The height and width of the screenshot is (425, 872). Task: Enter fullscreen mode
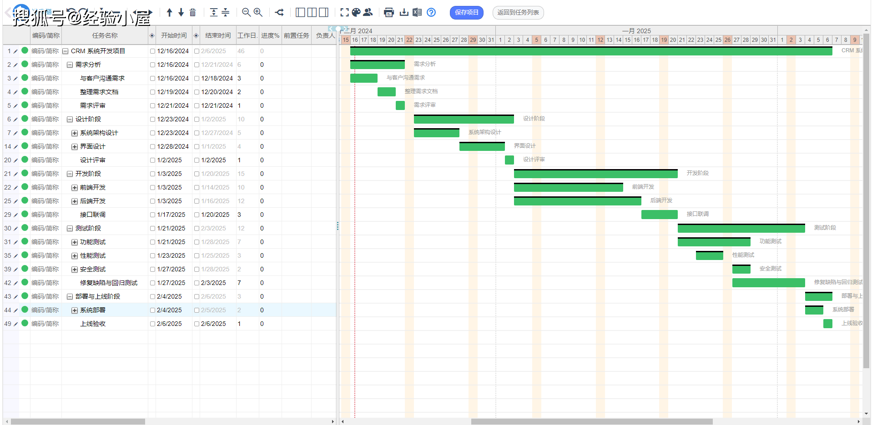[345, 12]
